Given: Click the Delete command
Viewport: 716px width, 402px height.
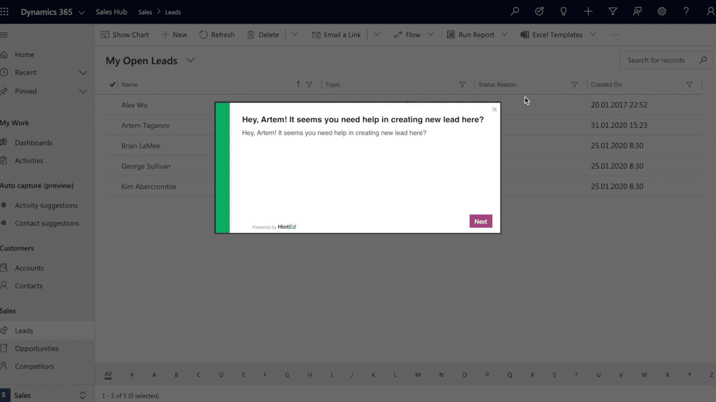Looking at the screenshot, I should click(263, 35).
